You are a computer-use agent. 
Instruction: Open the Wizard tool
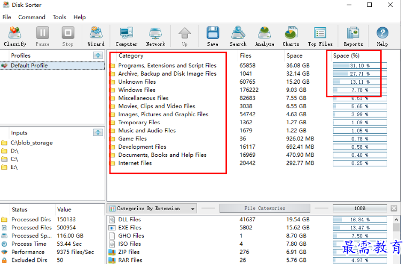click(96, 36)
